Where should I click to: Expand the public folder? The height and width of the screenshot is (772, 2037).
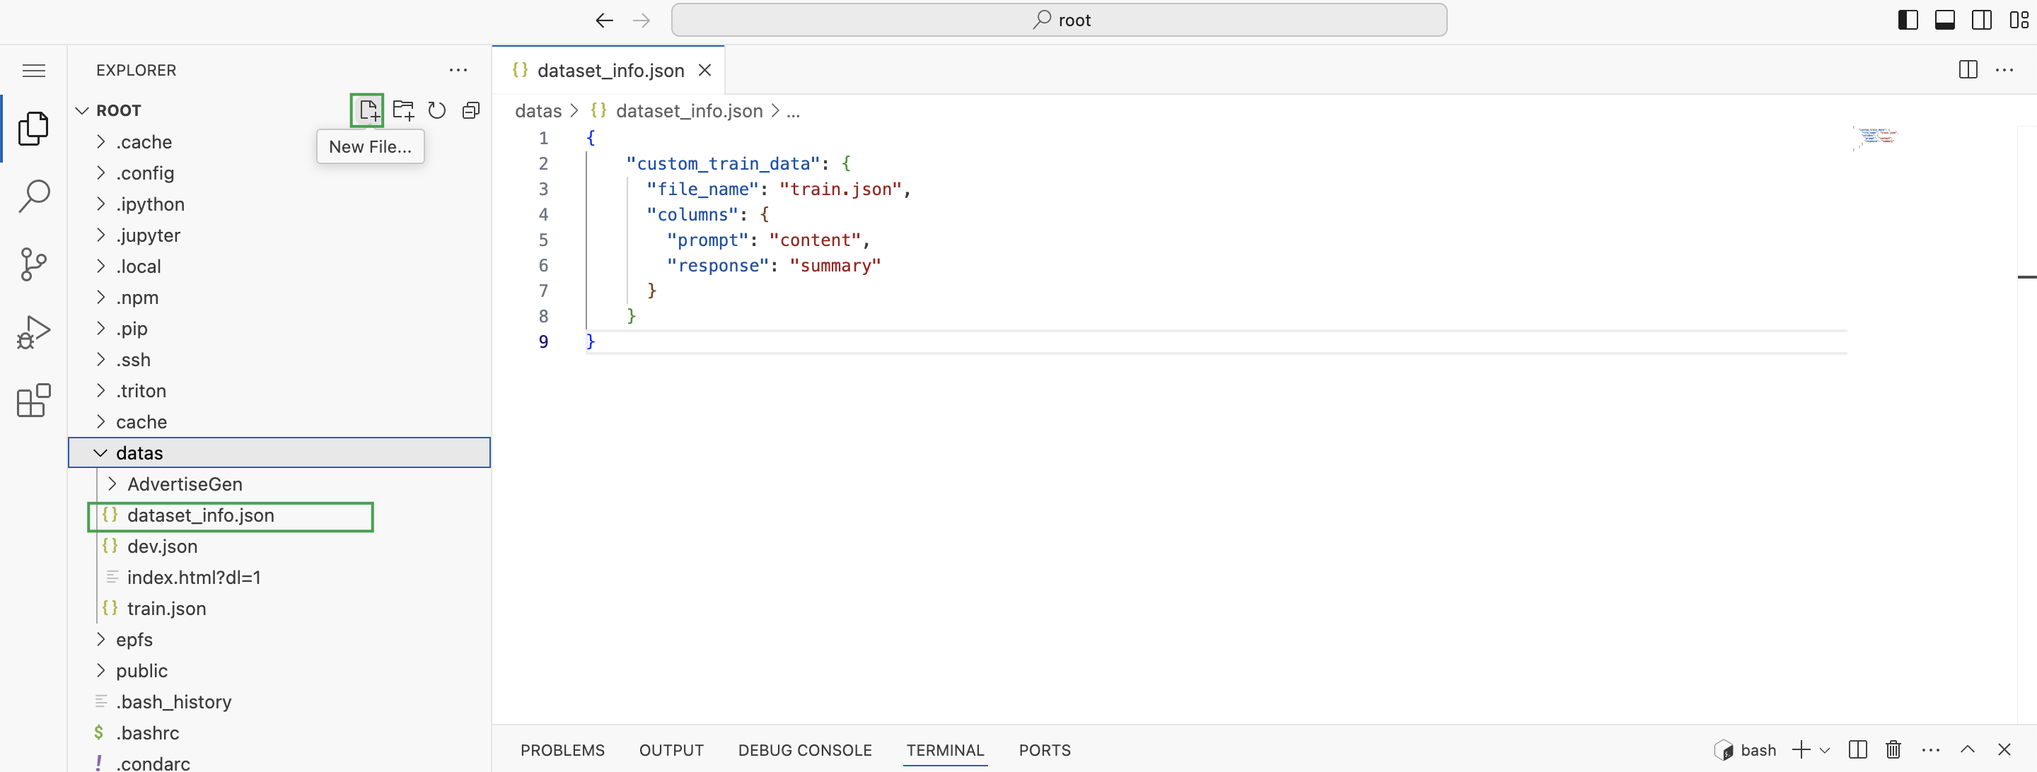coord(100,670)
